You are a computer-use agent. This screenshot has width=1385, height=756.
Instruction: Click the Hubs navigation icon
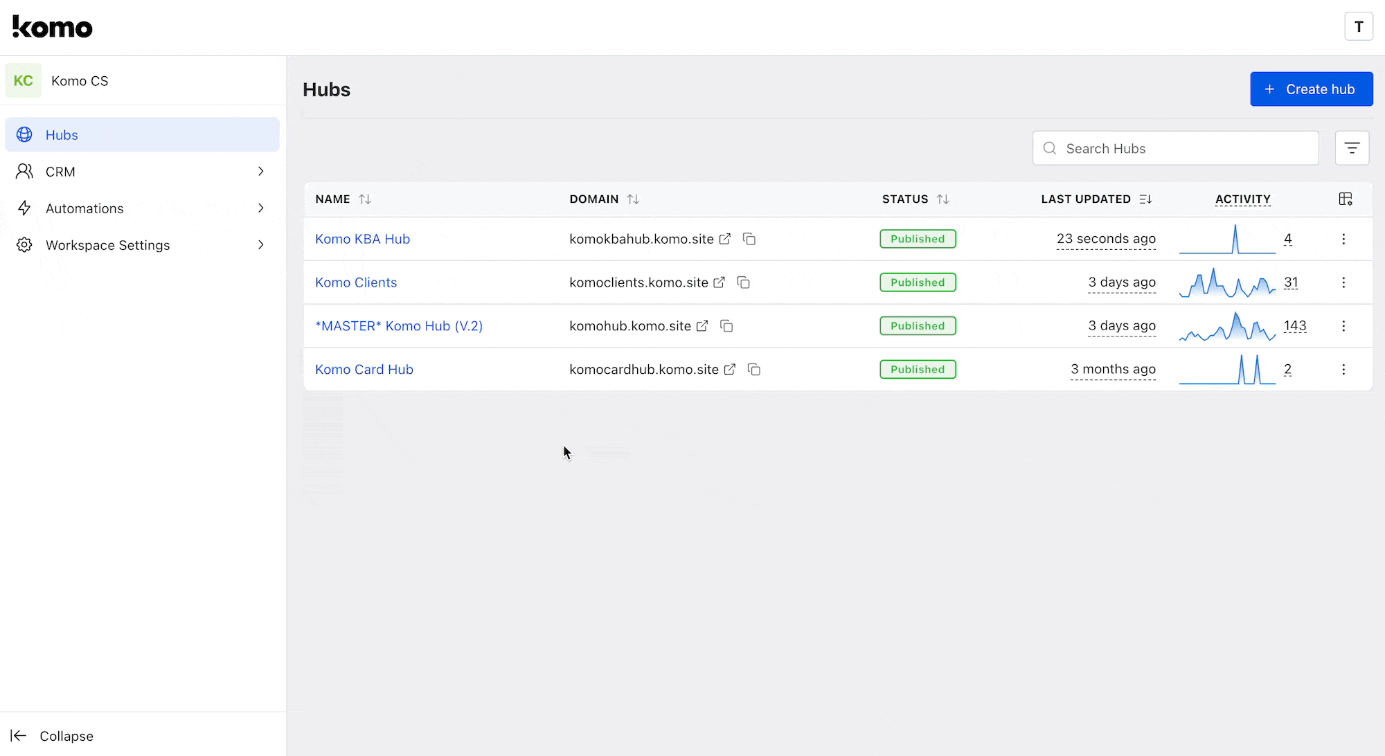(24, 134)
